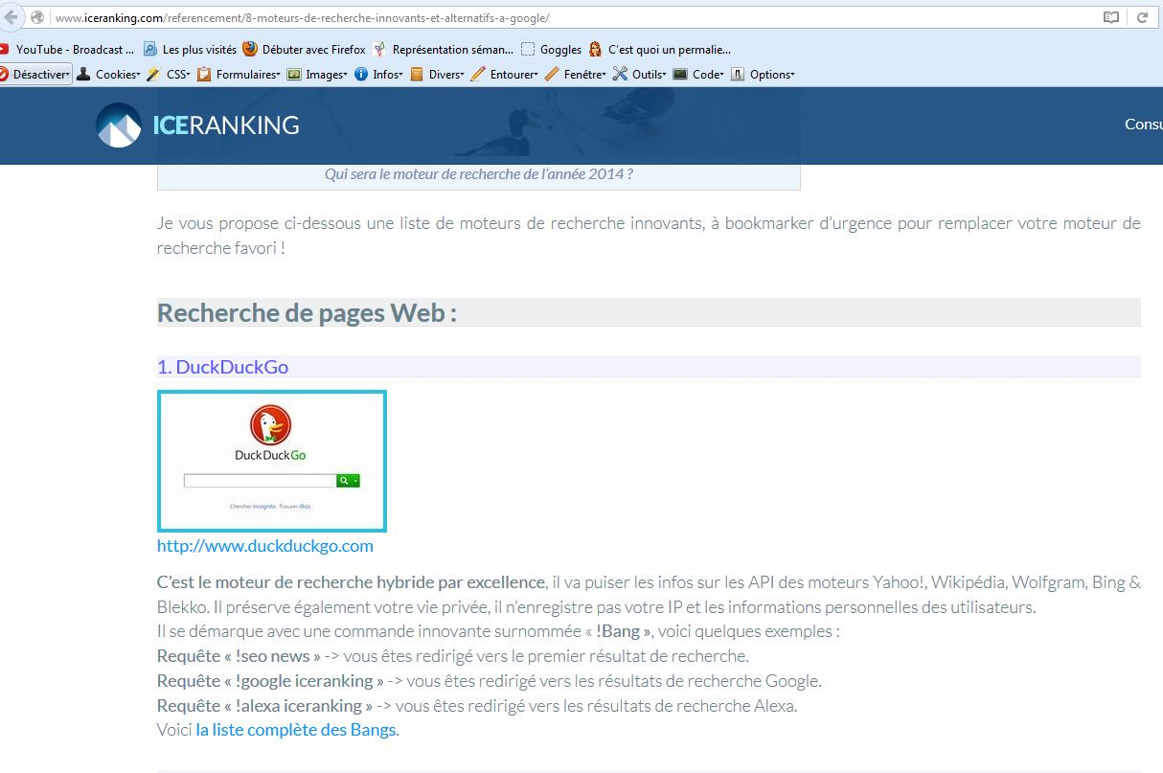This screenshot has height=773, width=1163.
Task: Click the globe site identity icon
Action: click(x=37, y=17)
